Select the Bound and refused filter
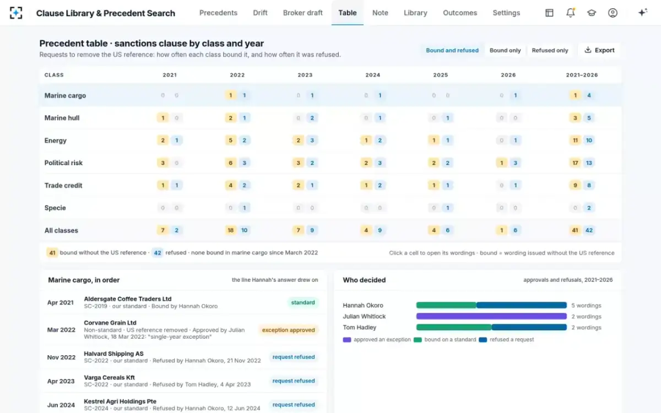The image size is (661, 413). [x=452, y=50]
